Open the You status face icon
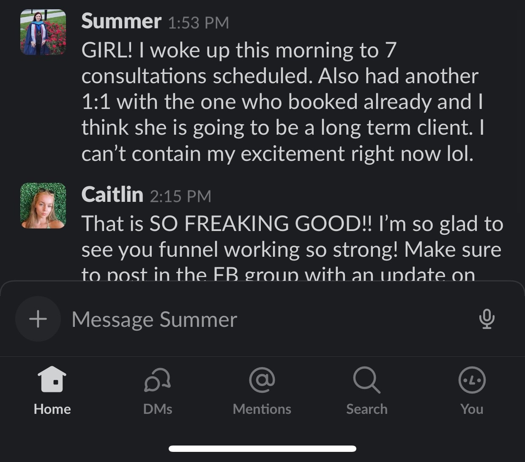The height and width of the screenshot is (462, 525). [x=472, y=380]
